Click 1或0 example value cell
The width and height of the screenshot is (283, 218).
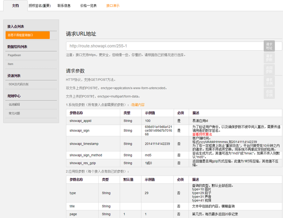point(158,163)
